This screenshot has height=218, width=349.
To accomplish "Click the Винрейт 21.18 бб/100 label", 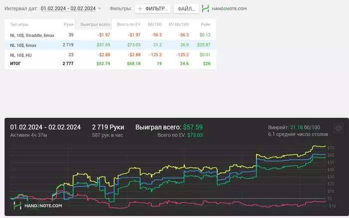I will (x=294, y=127).
